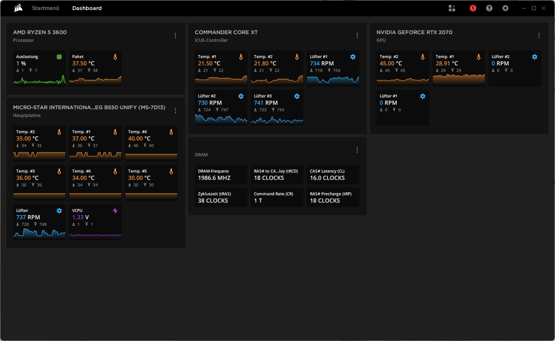Image resolution: width=555 pixels, height=341 pixels.
Task: Open the red notification badge
Action: [x=473, y=8]
